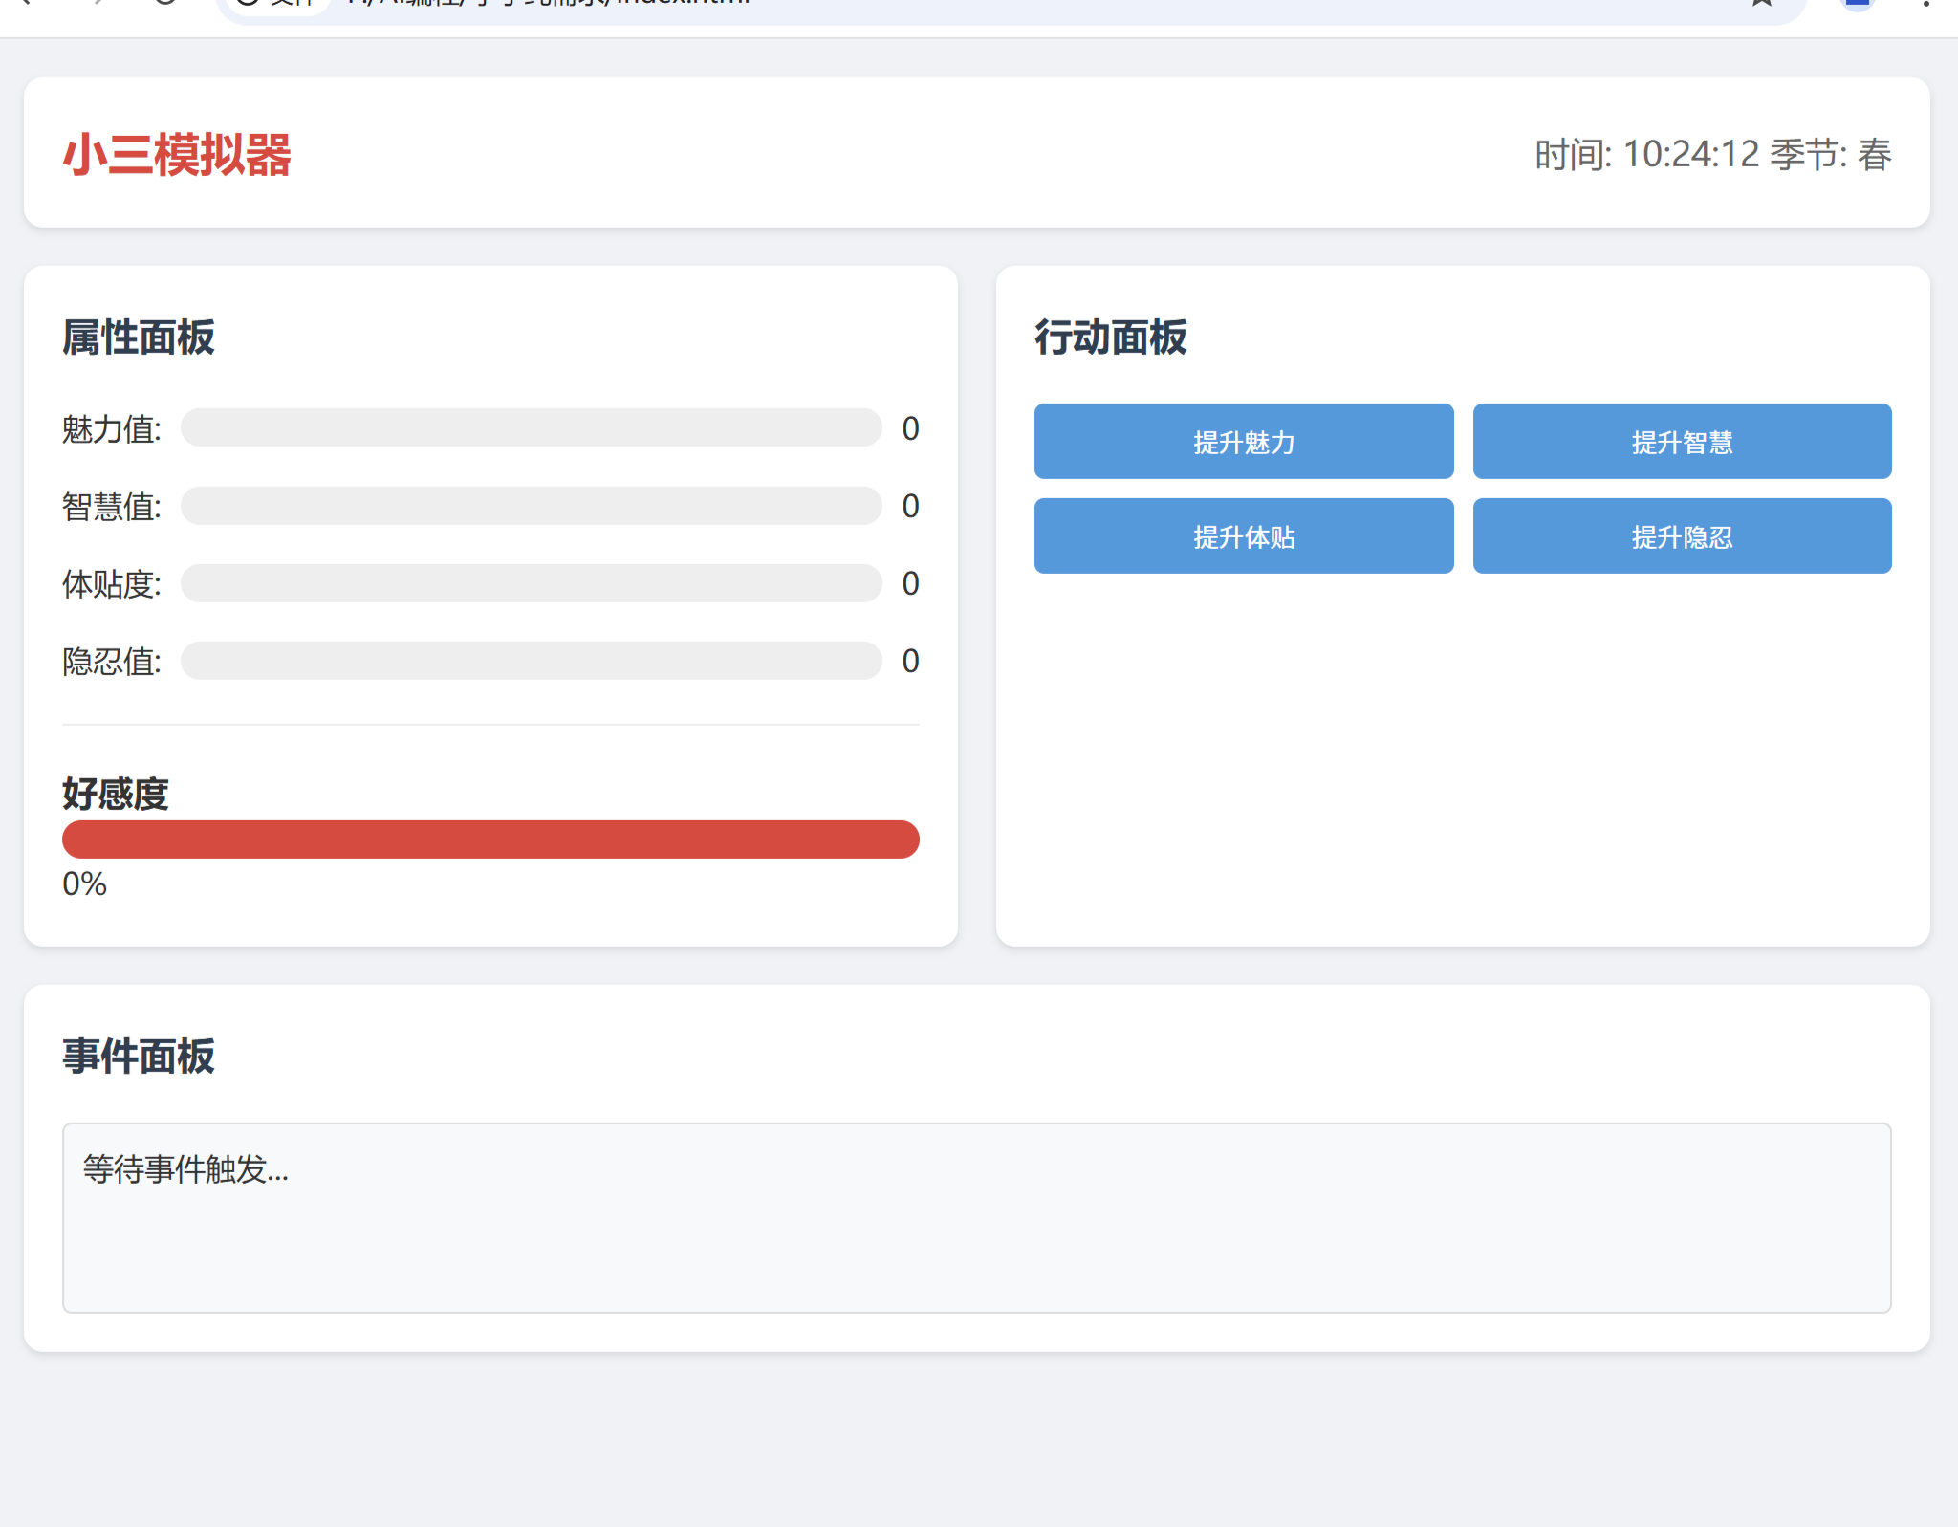This screenshot has width=1958, height=1527.
Task: Click the 智慧值 progress bar
Action: (531, 506)
